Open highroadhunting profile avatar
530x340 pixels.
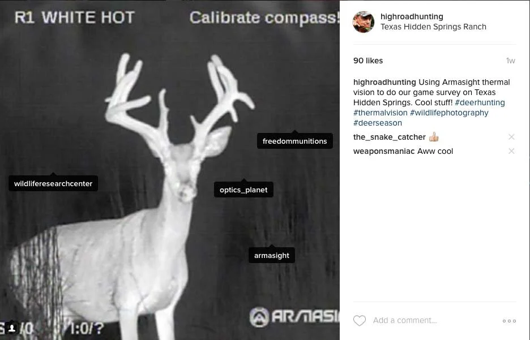coord(364,22)
